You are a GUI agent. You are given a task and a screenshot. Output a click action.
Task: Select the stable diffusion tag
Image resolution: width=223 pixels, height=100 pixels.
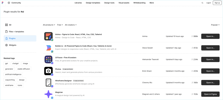point(24,69)
